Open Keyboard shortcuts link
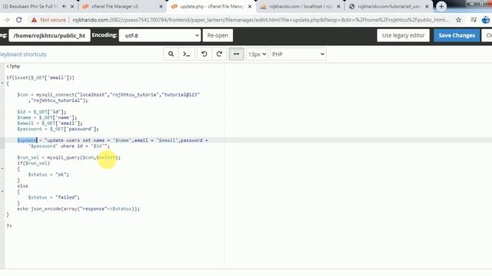 coord(23,54)
